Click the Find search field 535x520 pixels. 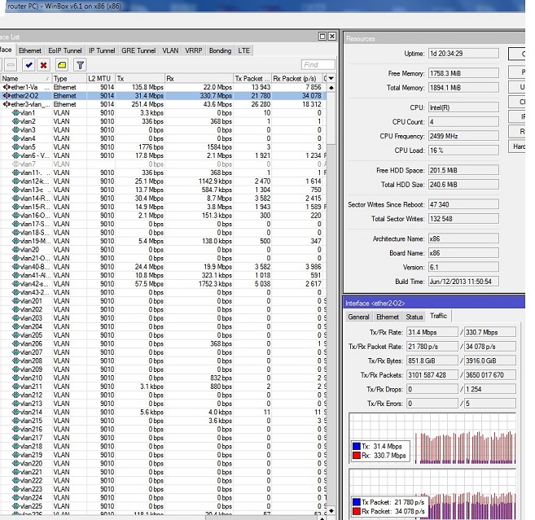318,65
